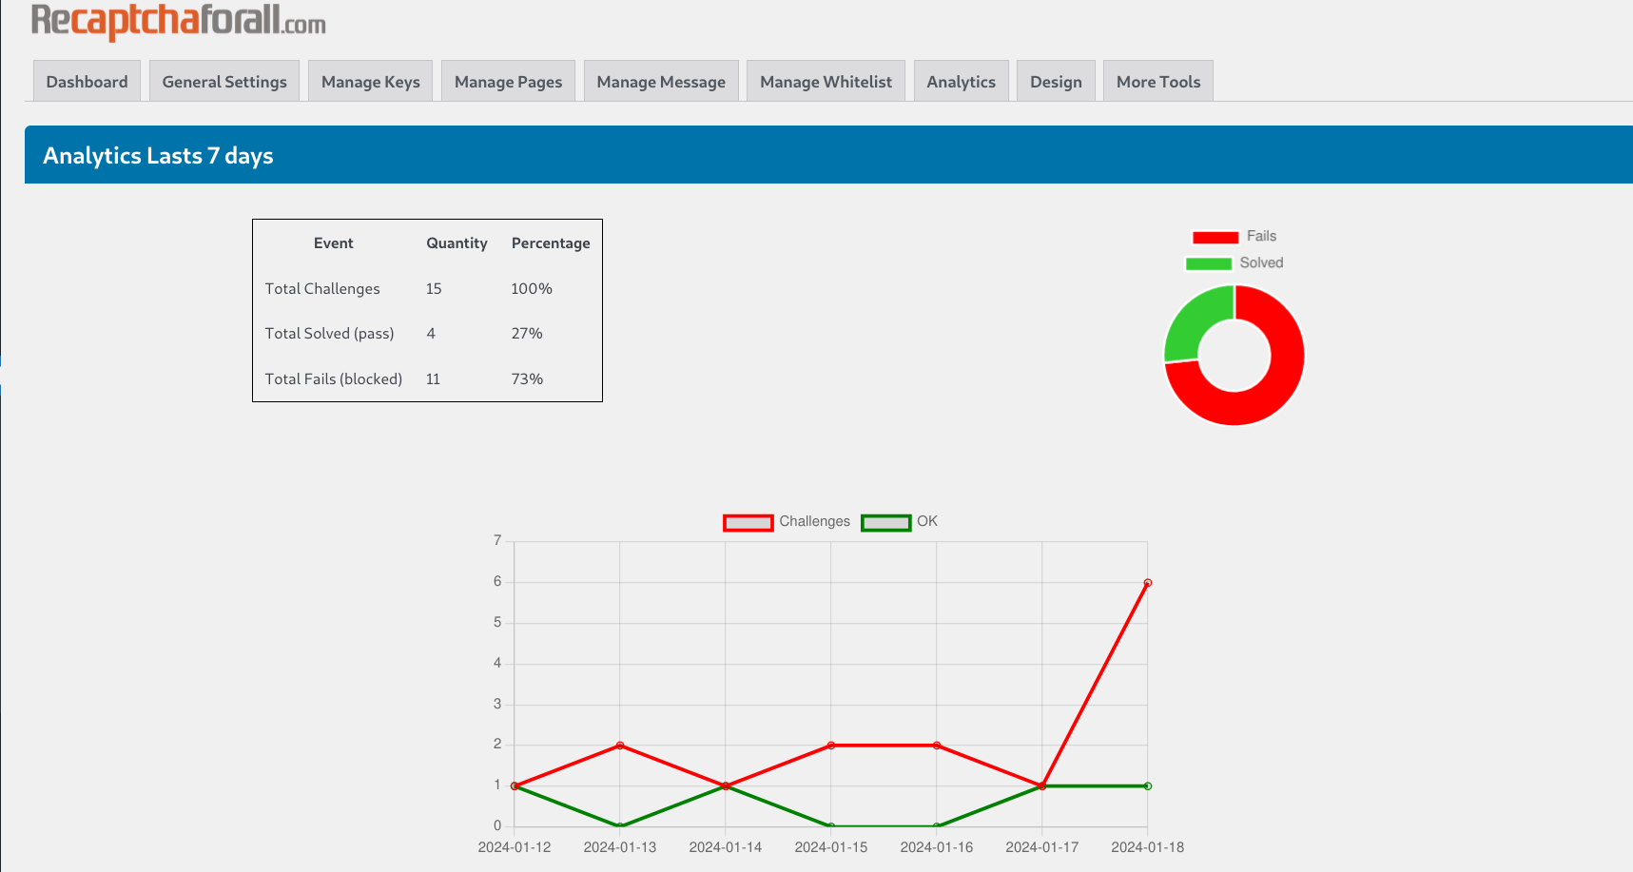The height and width of the screenshot is (872, 1633).
Task: Switch to the Design tab
Action: click(1056, 81)
